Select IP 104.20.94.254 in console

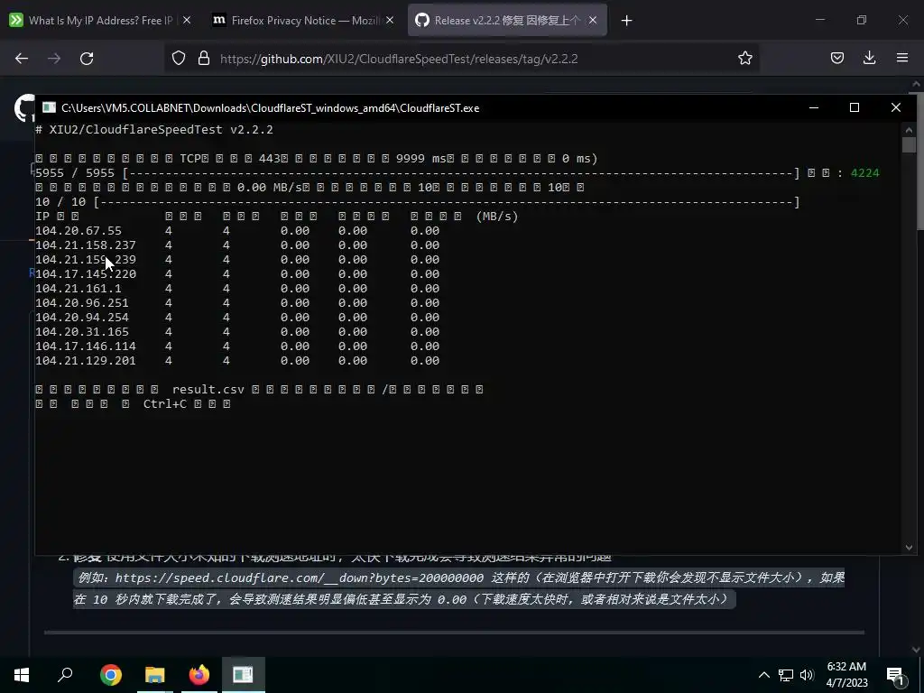pos(82,317)
